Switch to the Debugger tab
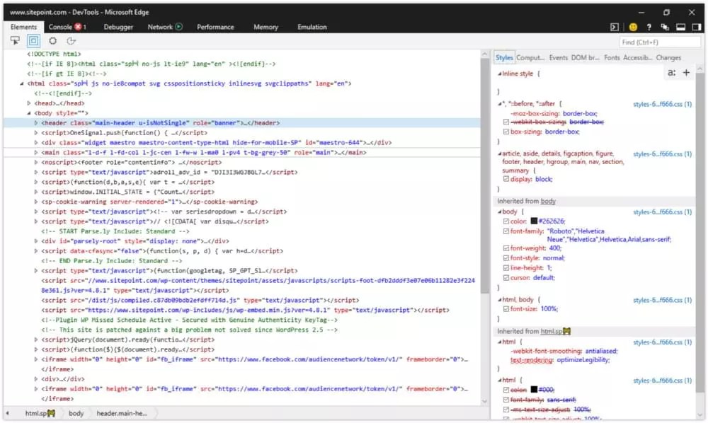The width and height of the screenshot is (708, 423). (x=118, y=27)
